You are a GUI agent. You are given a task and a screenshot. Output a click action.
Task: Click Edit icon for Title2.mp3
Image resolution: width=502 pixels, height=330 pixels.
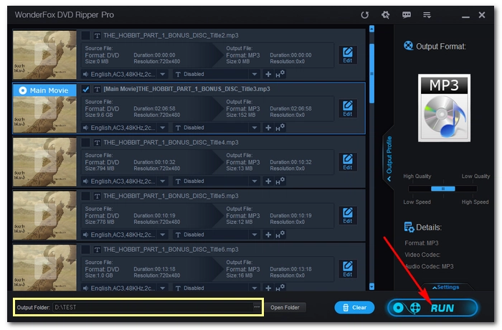348,55
